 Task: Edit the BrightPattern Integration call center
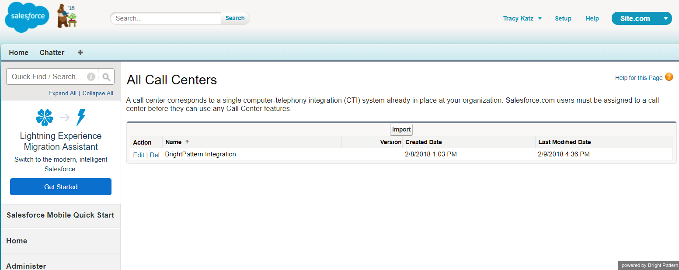pos(139,155)
